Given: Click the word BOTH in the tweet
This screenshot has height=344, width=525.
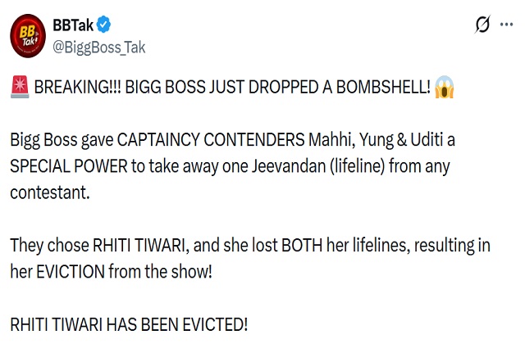Looking at the screenshot, I should click(302, 245).
